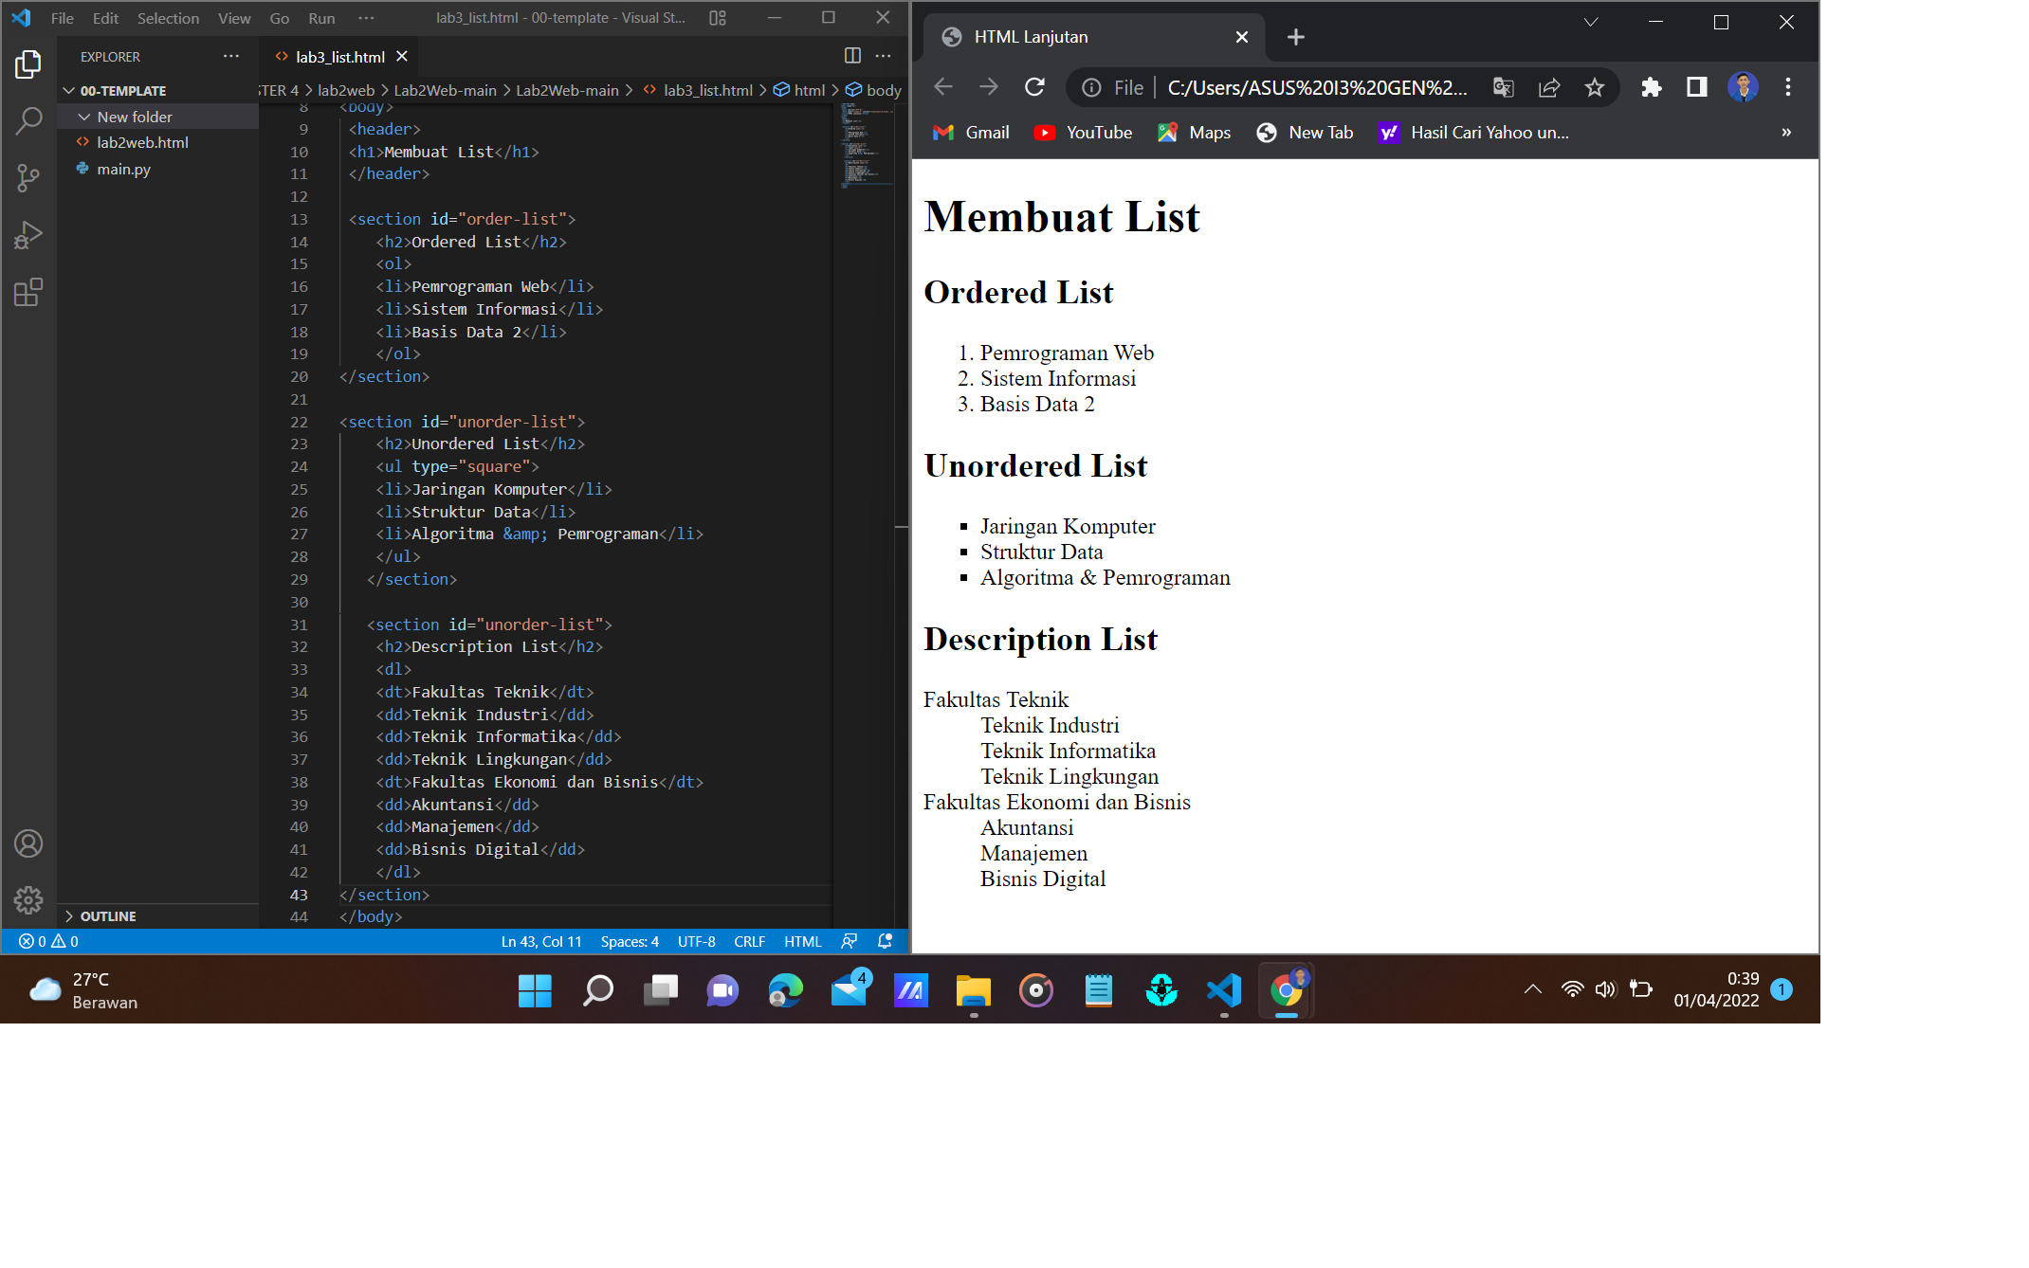Open the Run menu in VS Code
2029x1268 pixels.
point(320,18)
